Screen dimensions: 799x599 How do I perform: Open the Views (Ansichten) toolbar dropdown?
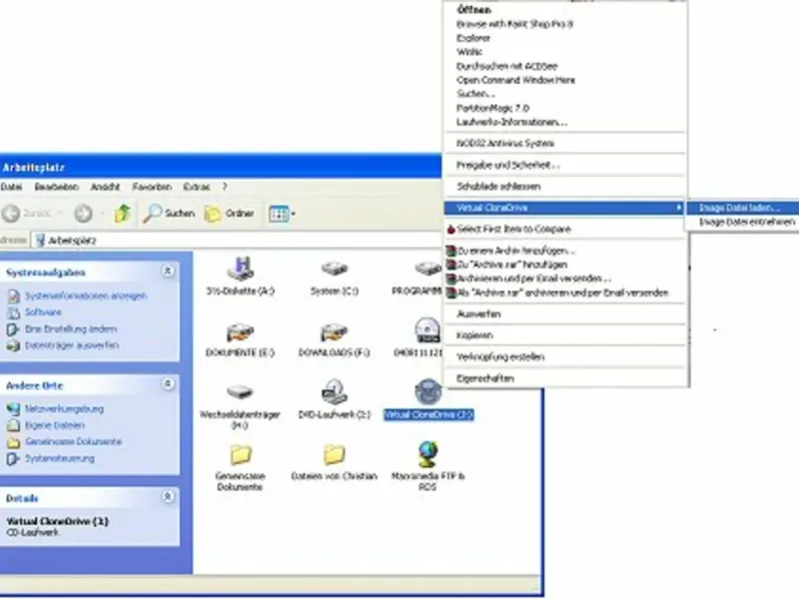282,214
